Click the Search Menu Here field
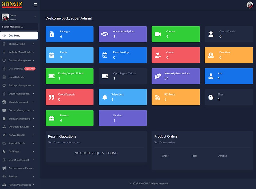 click(19, 27)
